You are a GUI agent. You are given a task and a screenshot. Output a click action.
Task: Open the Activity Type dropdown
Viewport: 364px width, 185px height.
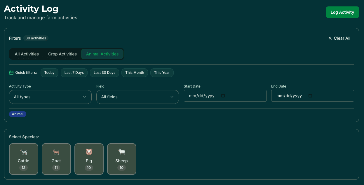[50, 97]
